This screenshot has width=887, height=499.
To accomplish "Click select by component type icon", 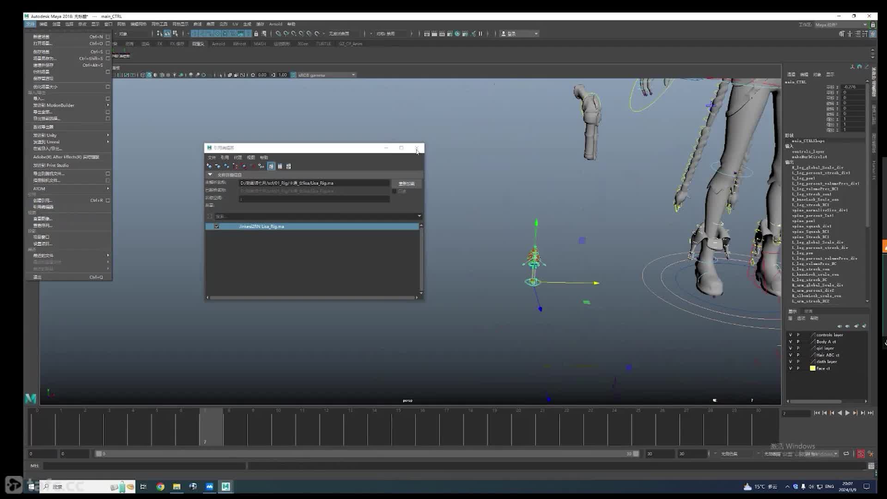I will pos(175,34).
